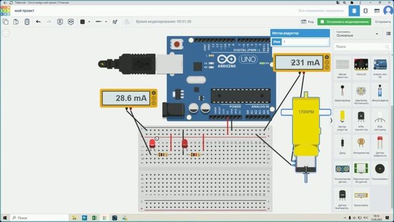Click the 231 mA multimeter on canvas

coord(302,62)
